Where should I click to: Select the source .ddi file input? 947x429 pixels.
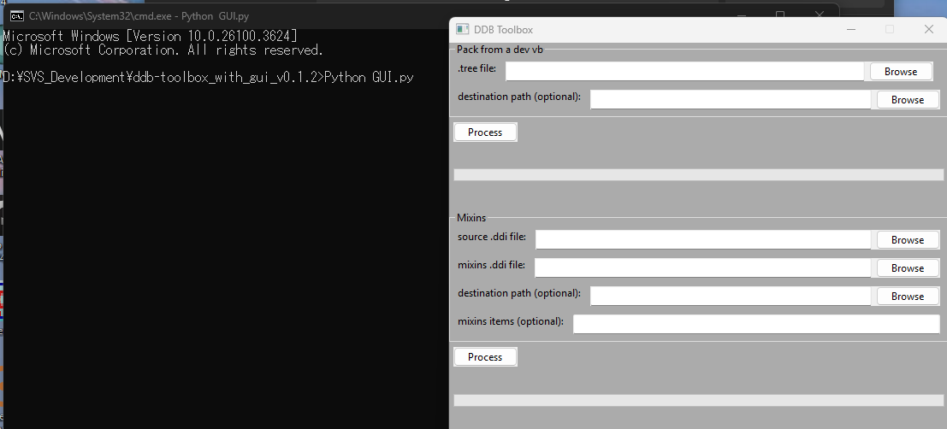pyautogui.click(x=702, y=240)
